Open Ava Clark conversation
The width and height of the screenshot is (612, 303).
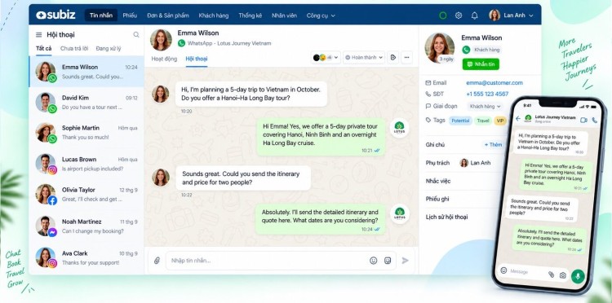click(86, 257)
